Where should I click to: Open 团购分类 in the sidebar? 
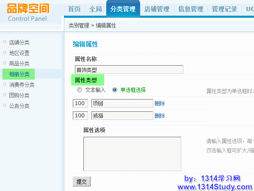click(19, 95)
